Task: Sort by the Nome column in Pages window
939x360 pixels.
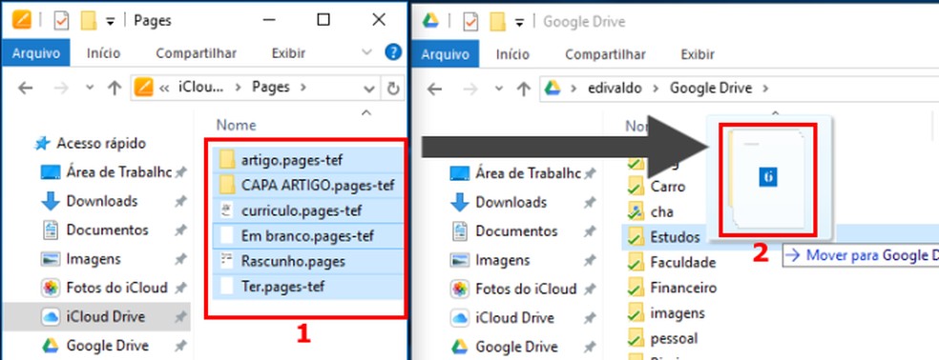Action: [x=236, y=125]
